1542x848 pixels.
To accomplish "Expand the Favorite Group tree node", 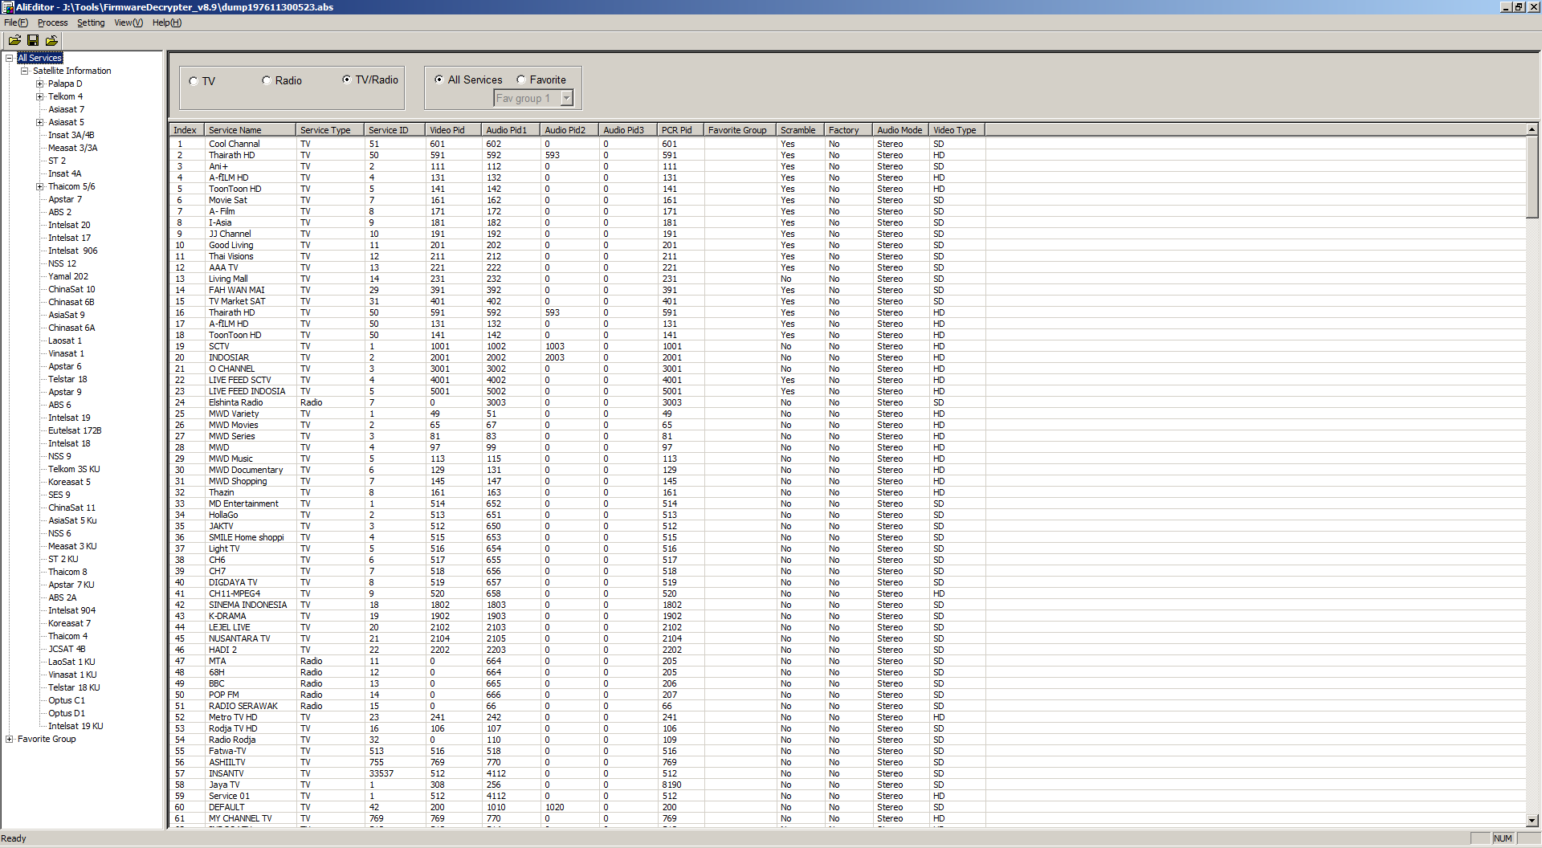I will [x=10, y=739].
